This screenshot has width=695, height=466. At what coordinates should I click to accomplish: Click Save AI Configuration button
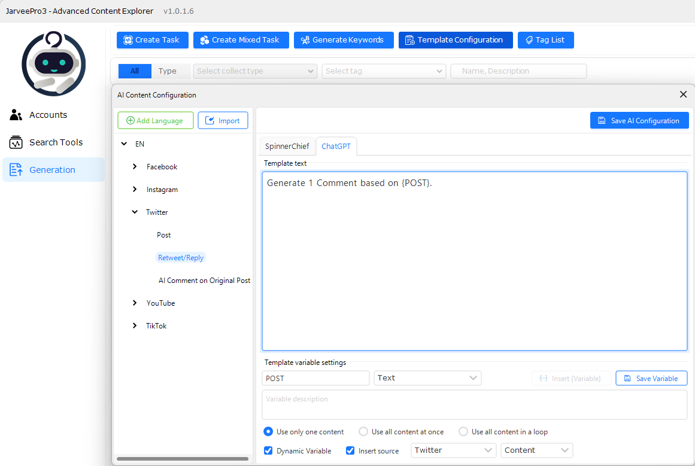pos(639,121)
